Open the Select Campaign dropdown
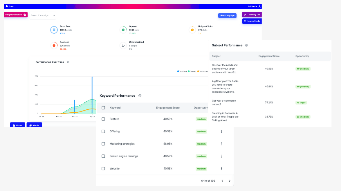This screenshot has width=341, height=191. pos(43,15)
